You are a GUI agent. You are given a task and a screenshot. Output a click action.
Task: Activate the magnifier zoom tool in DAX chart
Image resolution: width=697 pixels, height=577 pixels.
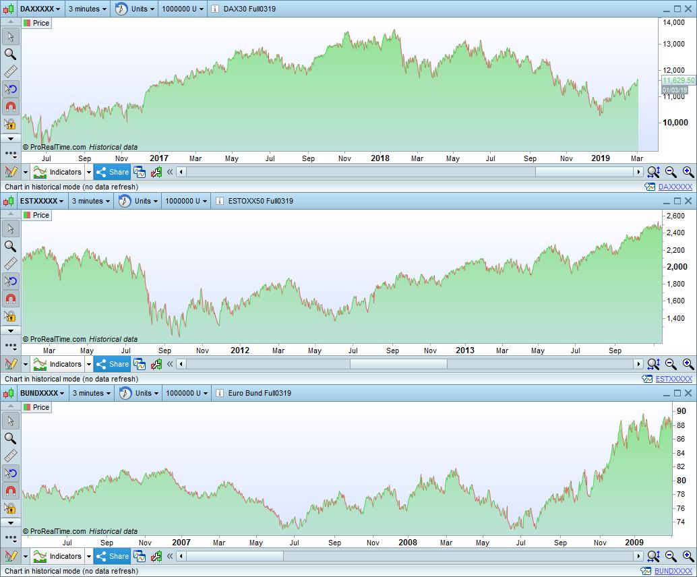coord(11,54)
